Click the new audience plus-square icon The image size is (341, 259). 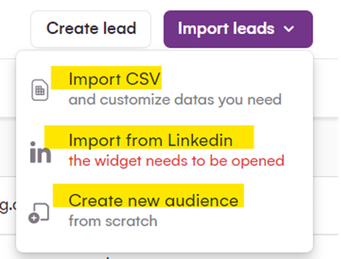39,213
